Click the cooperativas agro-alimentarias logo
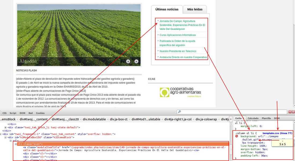The width and height of the screenshot is (295, 161). tap(180, 92)
